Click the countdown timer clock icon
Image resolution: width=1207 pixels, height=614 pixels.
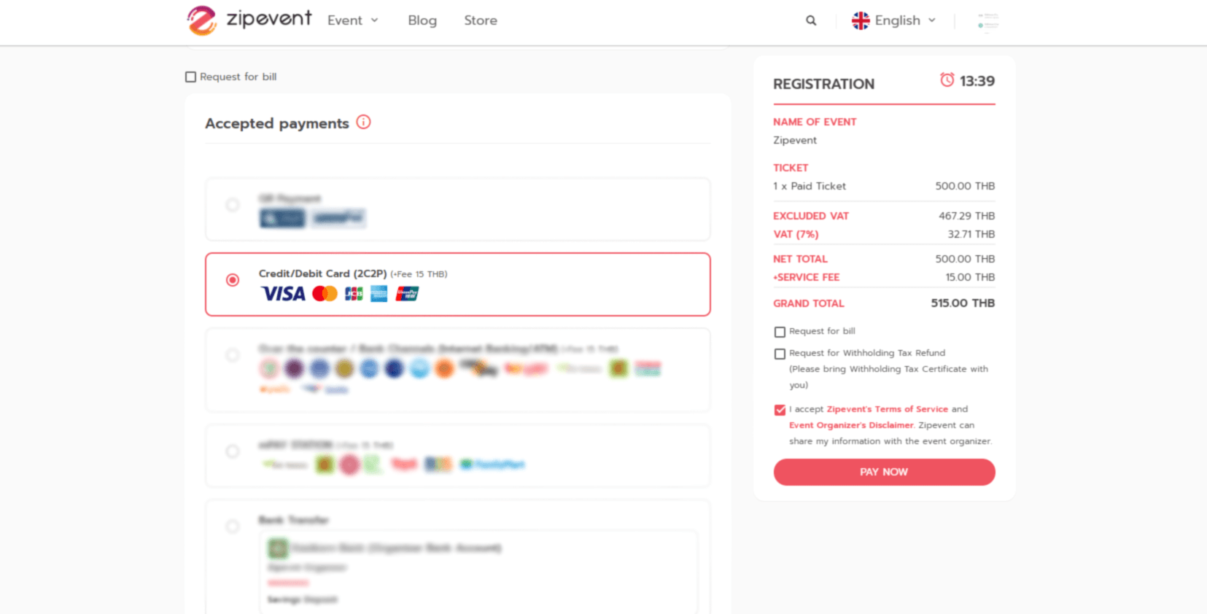[x=947, y=80]
